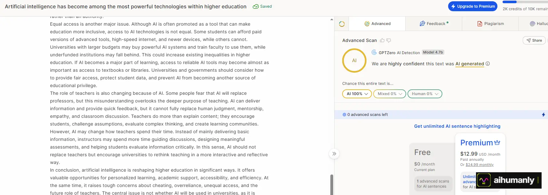
Task: Click the scroll-up arrow of document scrollbar
Action: coord(332,20)
